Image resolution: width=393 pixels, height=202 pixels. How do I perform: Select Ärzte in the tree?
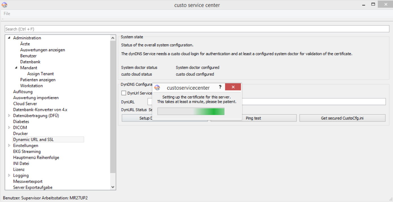pyautogui.click(x=25, y=44)
